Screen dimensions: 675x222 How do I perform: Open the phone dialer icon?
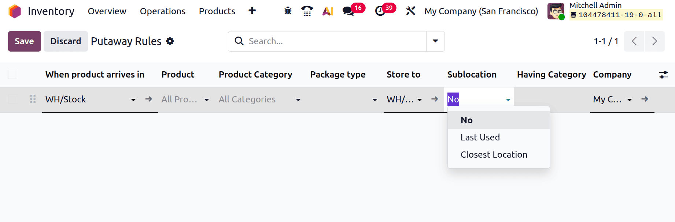coord(307,11)
